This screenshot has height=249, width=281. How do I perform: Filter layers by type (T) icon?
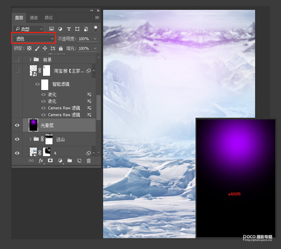[69, 29]
